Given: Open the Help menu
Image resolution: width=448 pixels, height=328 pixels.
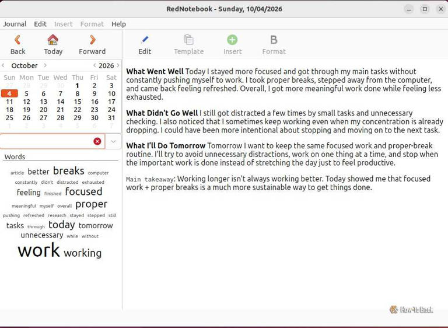Looking at the screenshot, I should coord(118,24).
